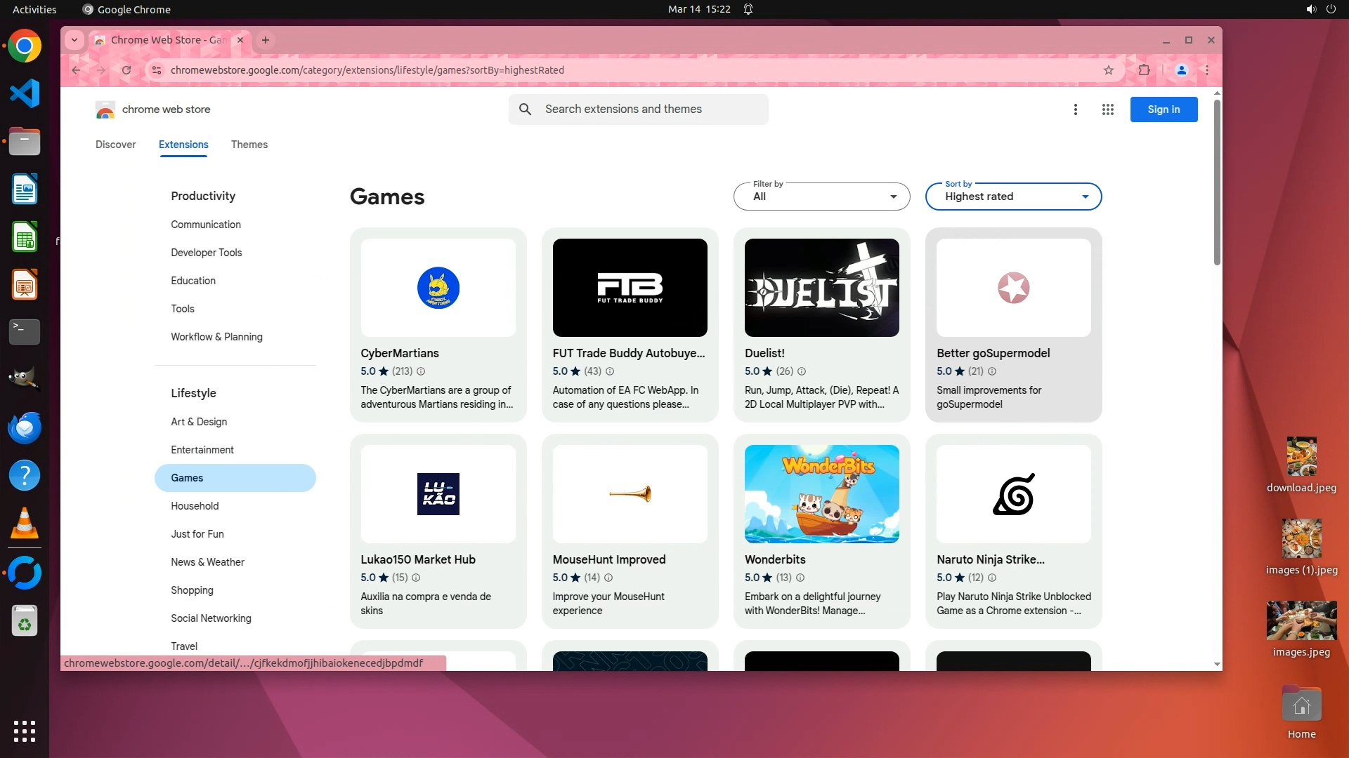This screenshot has width=1349, height=758.
Task: View site information icon in address bar
Action: [157, 70]
